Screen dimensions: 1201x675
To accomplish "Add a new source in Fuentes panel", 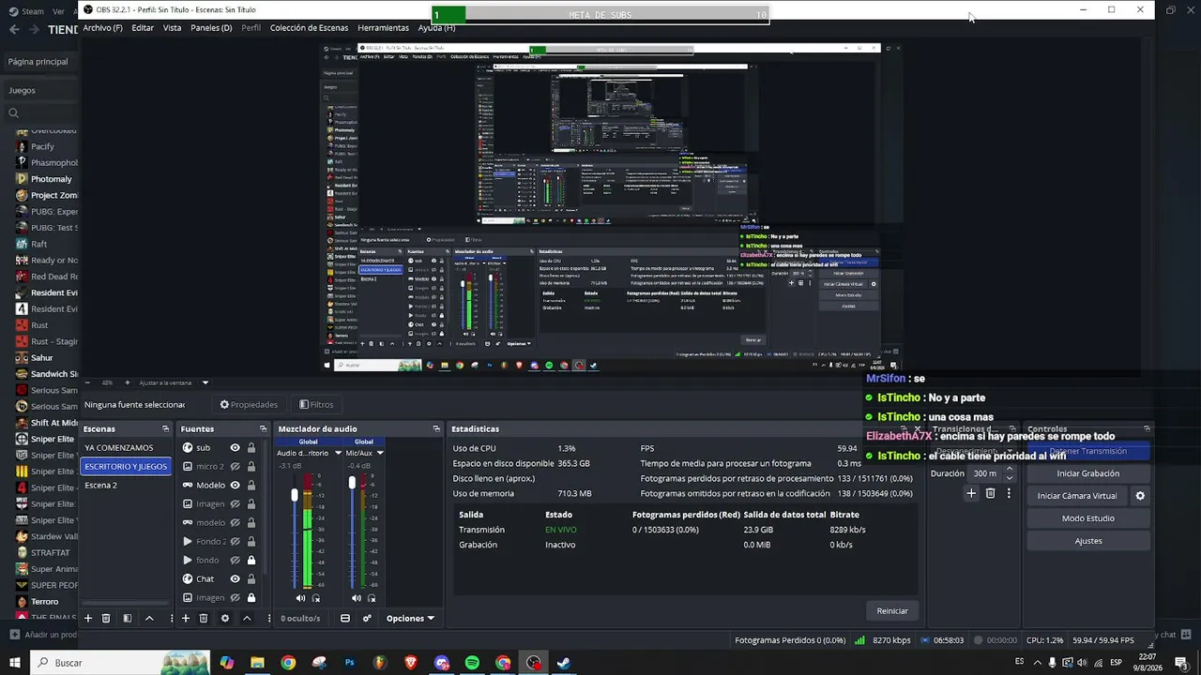I will (x=186, y=618).
